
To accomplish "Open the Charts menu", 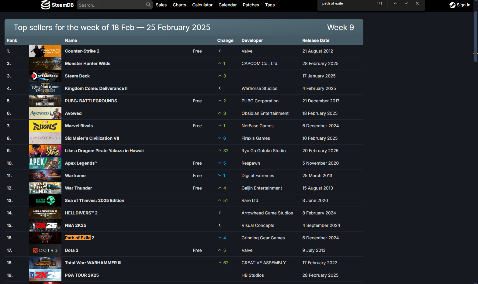I will pyautogui.click(x=179, y=5).
